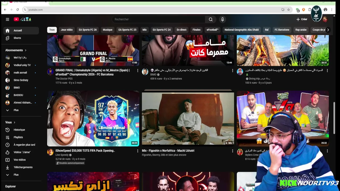The width and height of the screenshot is (340, 191).
Task: Reload the page
Action: pyautogui.click(x=18, y=10)
